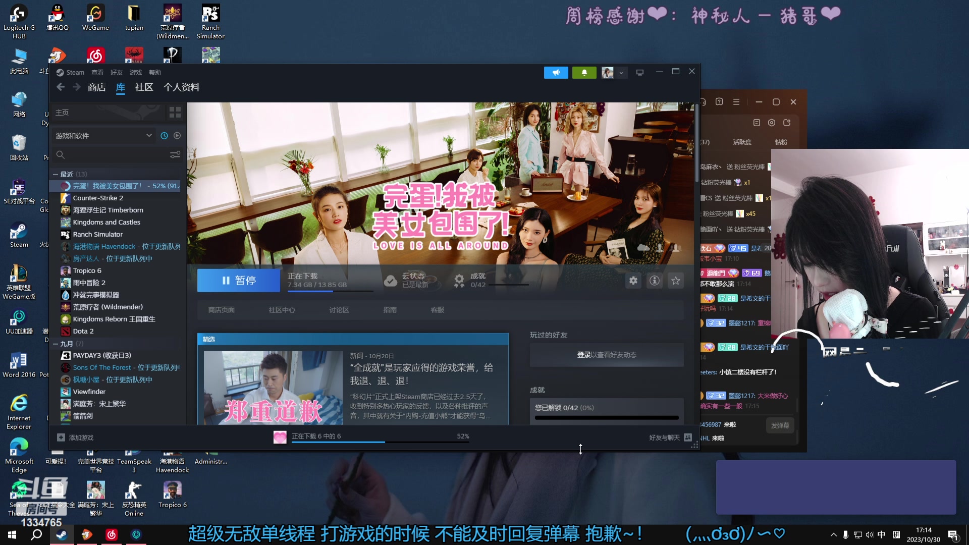
Task: Select Viewfinder in library list
Action: pyautogui.click(x=89, y=392)
